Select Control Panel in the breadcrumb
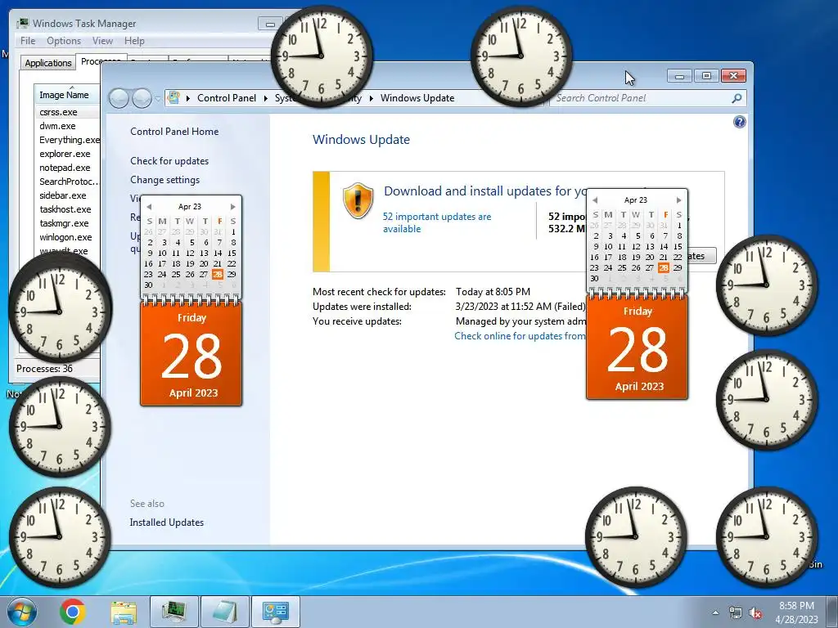Image resolution: width=838 pixels, height=628 pixels. point(227,98)
